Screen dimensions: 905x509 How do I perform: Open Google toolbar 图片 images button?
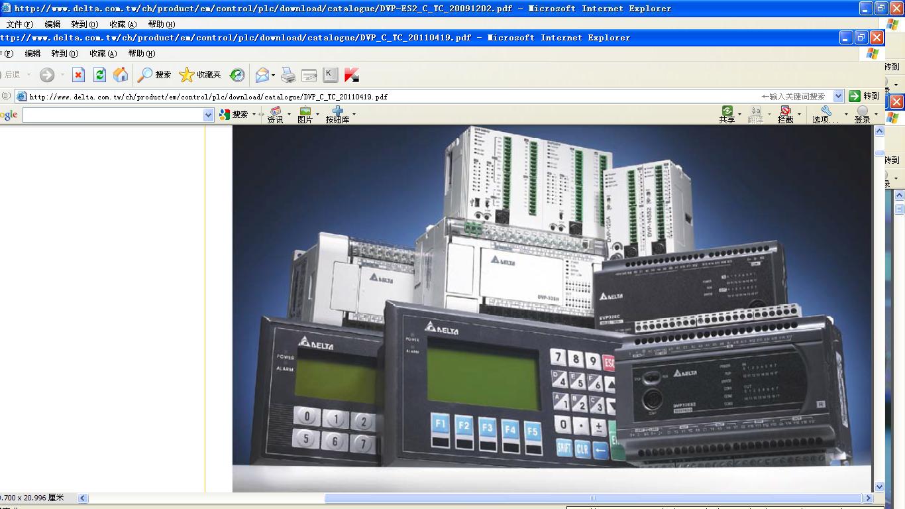click(305, 115)
